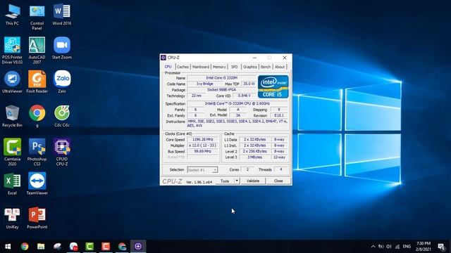Viewport: 451px width, 253px height.
Task: Switch to the CPU-Z taskbar button
Action: 138,247
